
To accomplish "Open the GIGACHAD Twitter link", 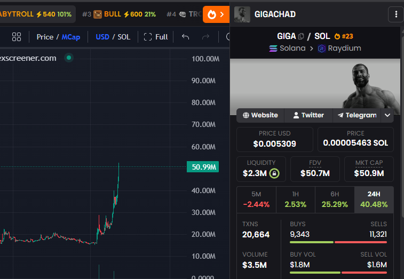I will 308,115.
